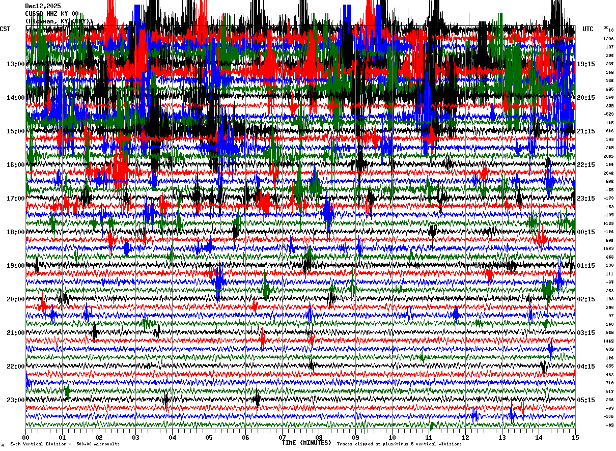Click the 19:15 UTC time label

coord(586,64)
